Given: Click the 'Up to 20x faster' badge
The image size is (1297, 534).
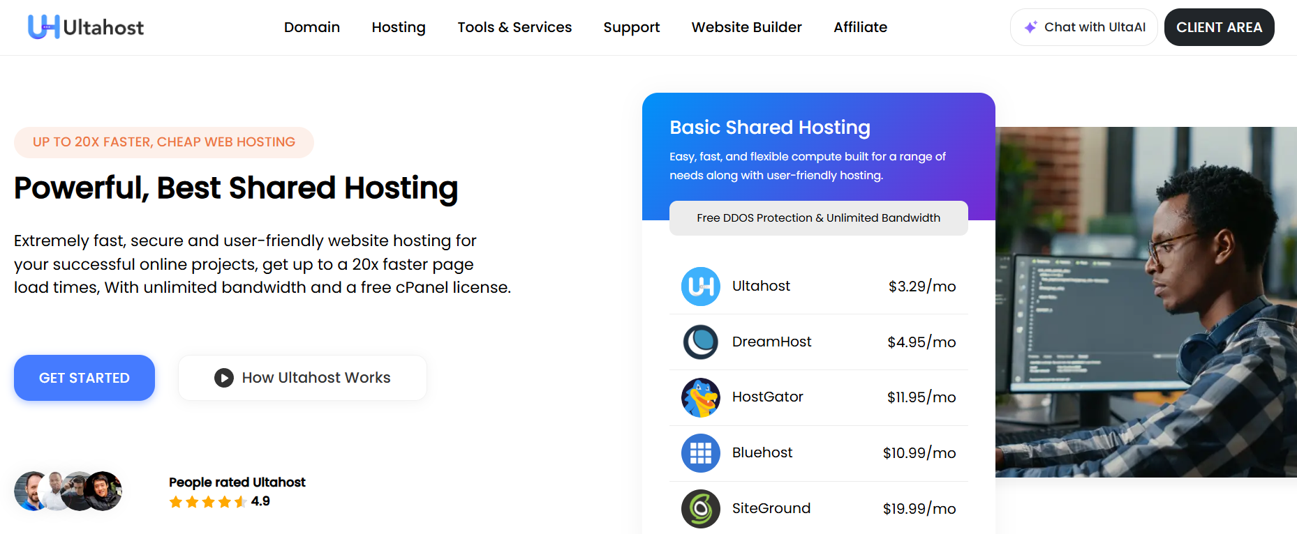Looking at the screenshot, I should (x=164, y=142).
